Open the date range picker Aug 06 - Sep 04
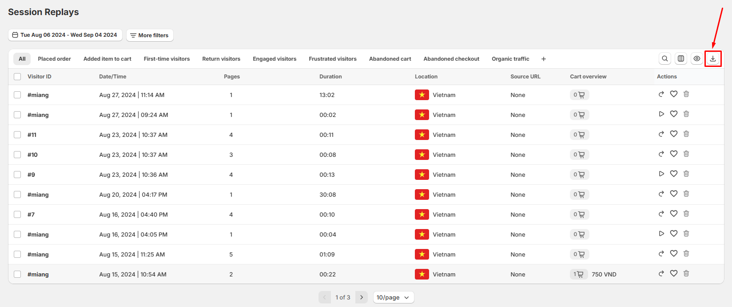Viewport: 732px width, 307px height. [65, 35]
